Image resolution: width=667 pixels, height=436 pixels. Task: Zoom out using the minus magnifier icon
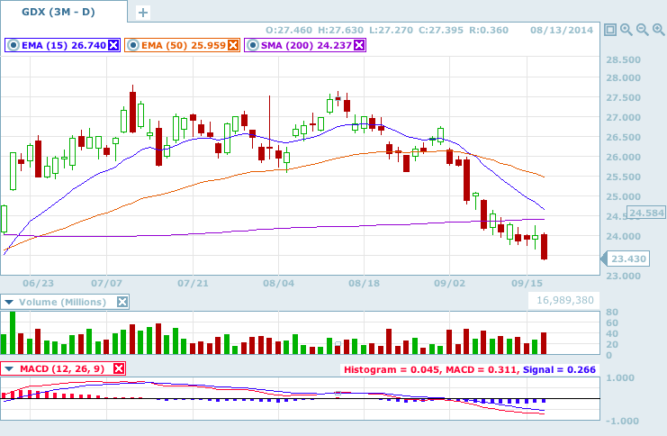[643, 30]
